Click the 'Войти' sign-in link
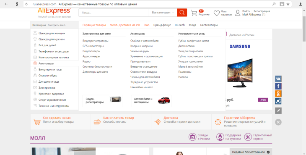Image resolution: width=306 pixels, height=155 pixels. click(x=246, y=11)
